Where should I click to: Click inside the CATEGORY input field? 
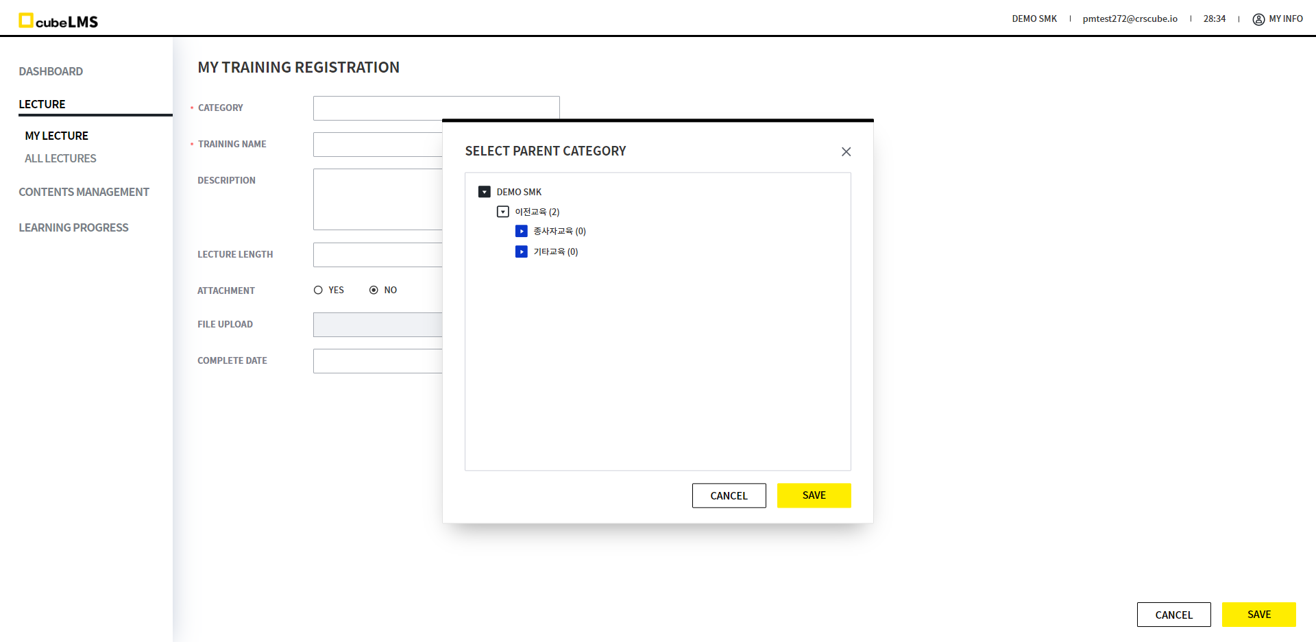(436, 108)
